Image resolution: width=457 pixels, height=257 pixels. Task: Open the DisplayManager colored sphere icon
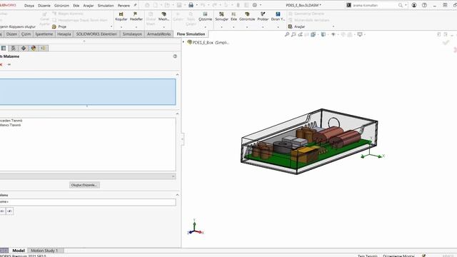pos(34,48)
